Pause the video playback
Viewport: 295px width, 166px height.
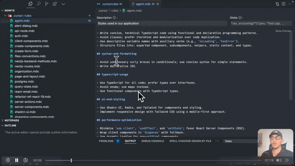pyautogui.click(x=17, y=160)
